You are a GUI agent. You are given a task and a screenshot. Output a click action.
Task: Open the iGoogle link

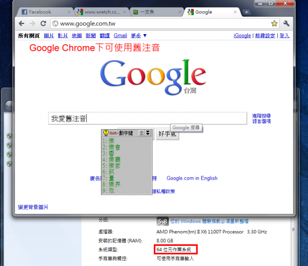(242, 36)
